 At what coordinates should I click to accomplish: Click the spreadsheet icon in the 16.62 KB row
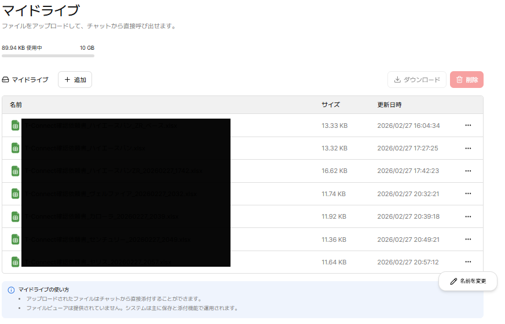[15, 171]
